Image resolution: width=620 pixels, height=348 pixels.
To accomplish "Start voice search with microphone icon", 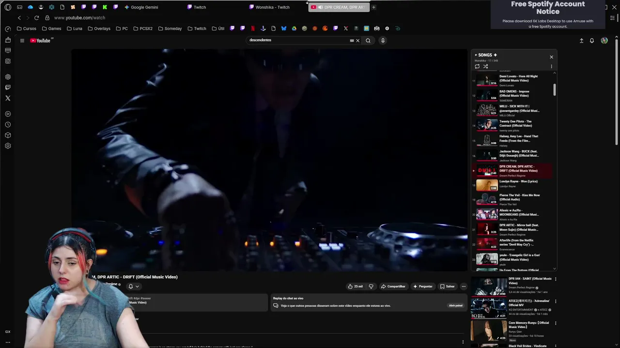I will (383, 41).
